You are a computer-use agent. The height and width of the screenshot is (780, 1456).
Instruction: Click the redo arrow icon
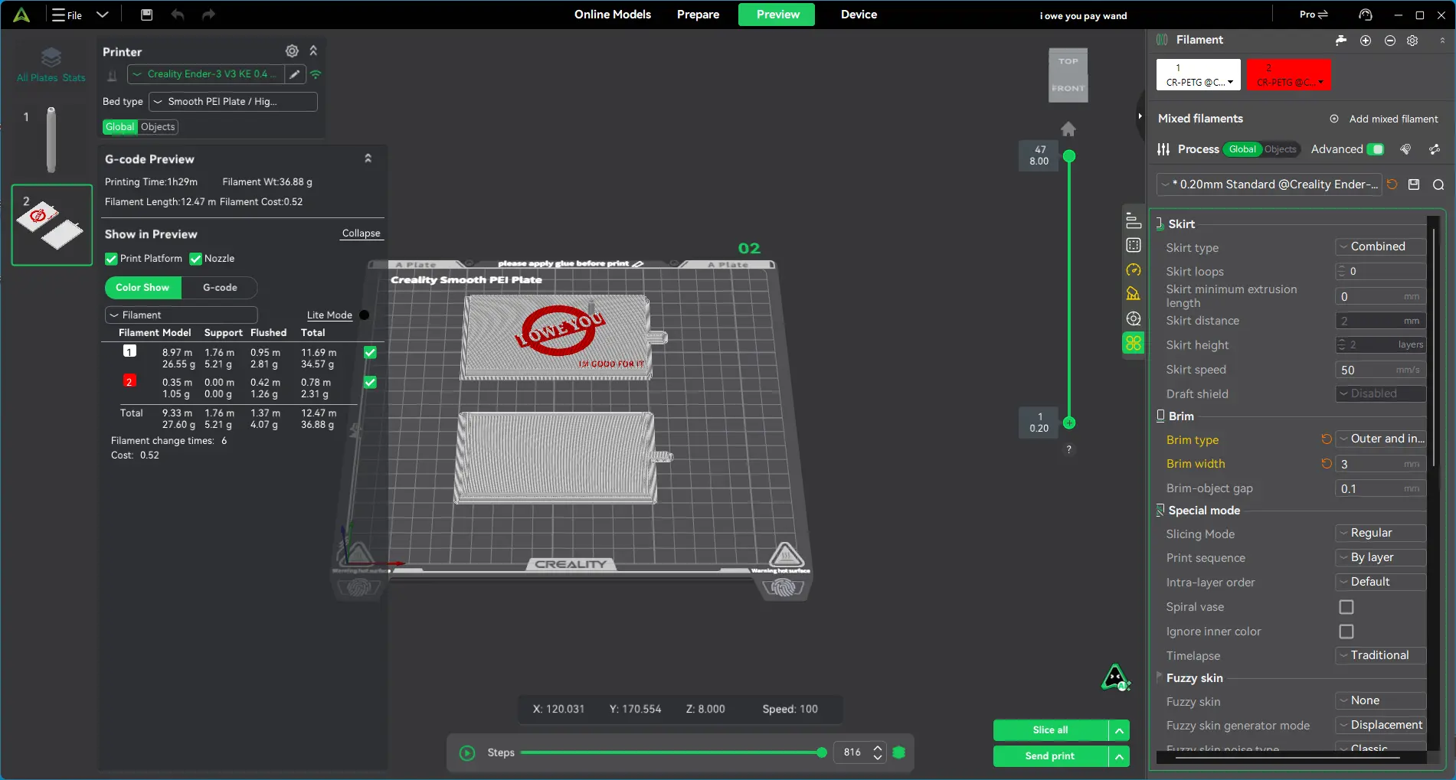pos(208,15)
